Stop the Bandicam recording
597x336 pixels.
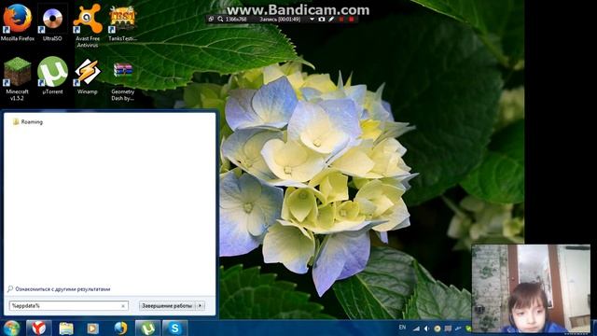352,19
